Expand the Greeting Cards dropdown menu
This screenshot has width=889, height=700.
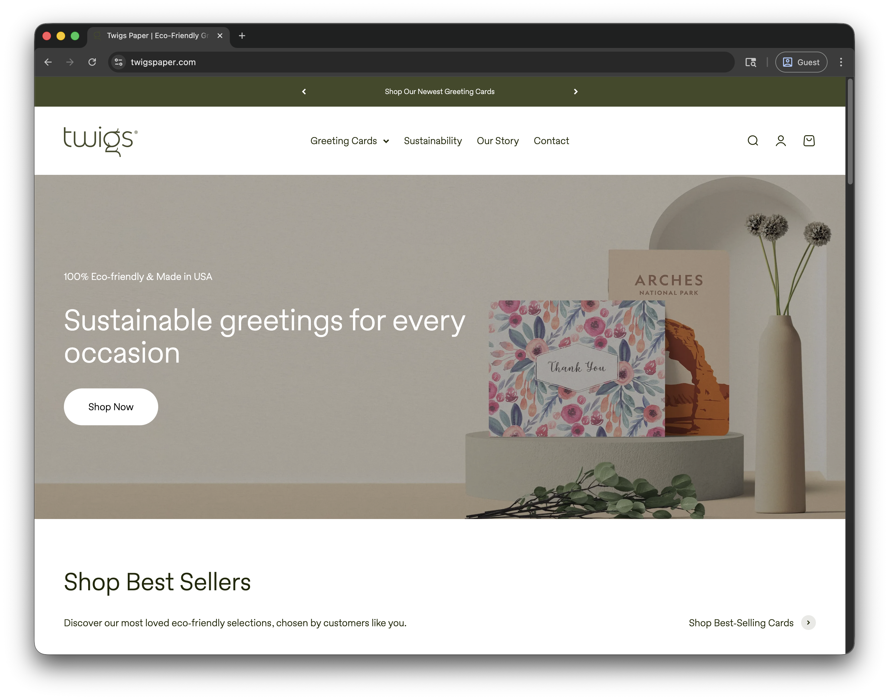pyautogui.click(x=350, y=141)
